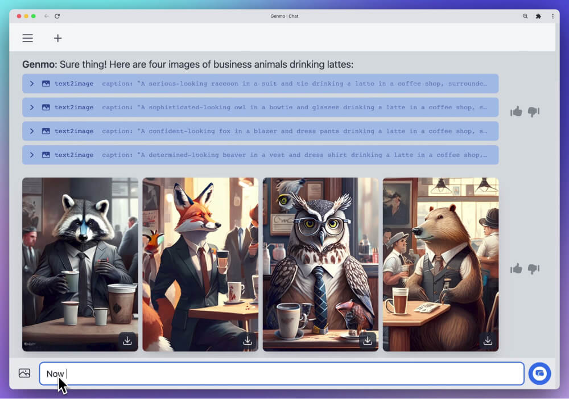Thumbs up the generated images row
The height and width of the screenshot is (399, 569).
pyautogui.click(x=516, y=269)
